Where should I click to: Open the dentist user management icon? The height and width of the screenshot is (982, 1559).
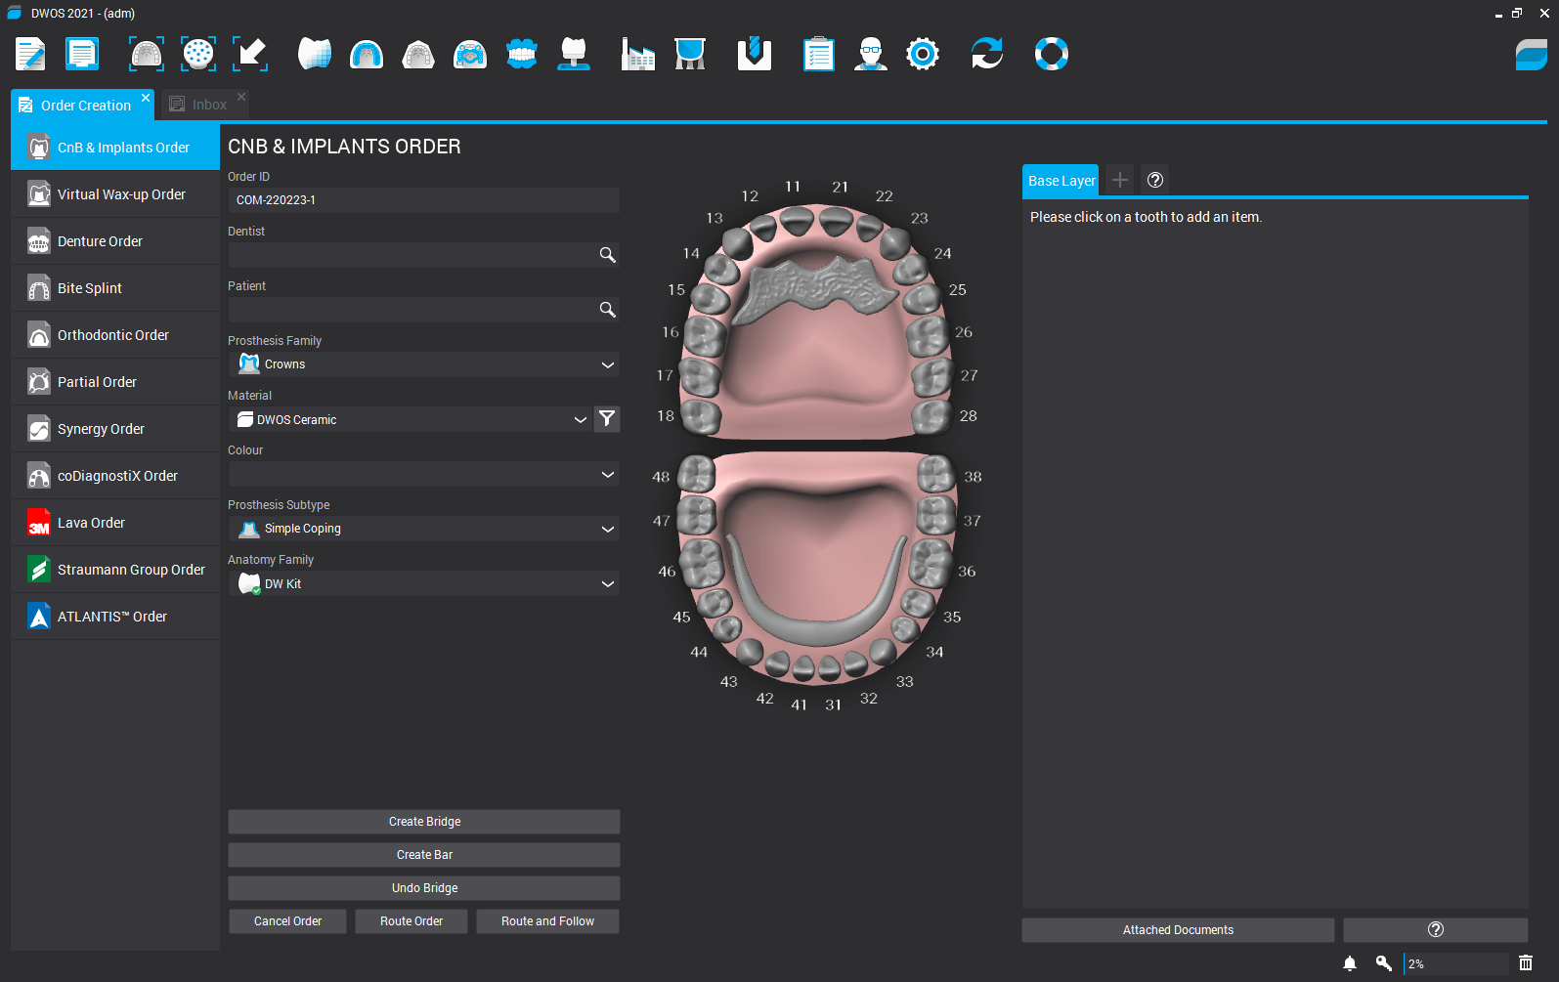click(871, 54)
